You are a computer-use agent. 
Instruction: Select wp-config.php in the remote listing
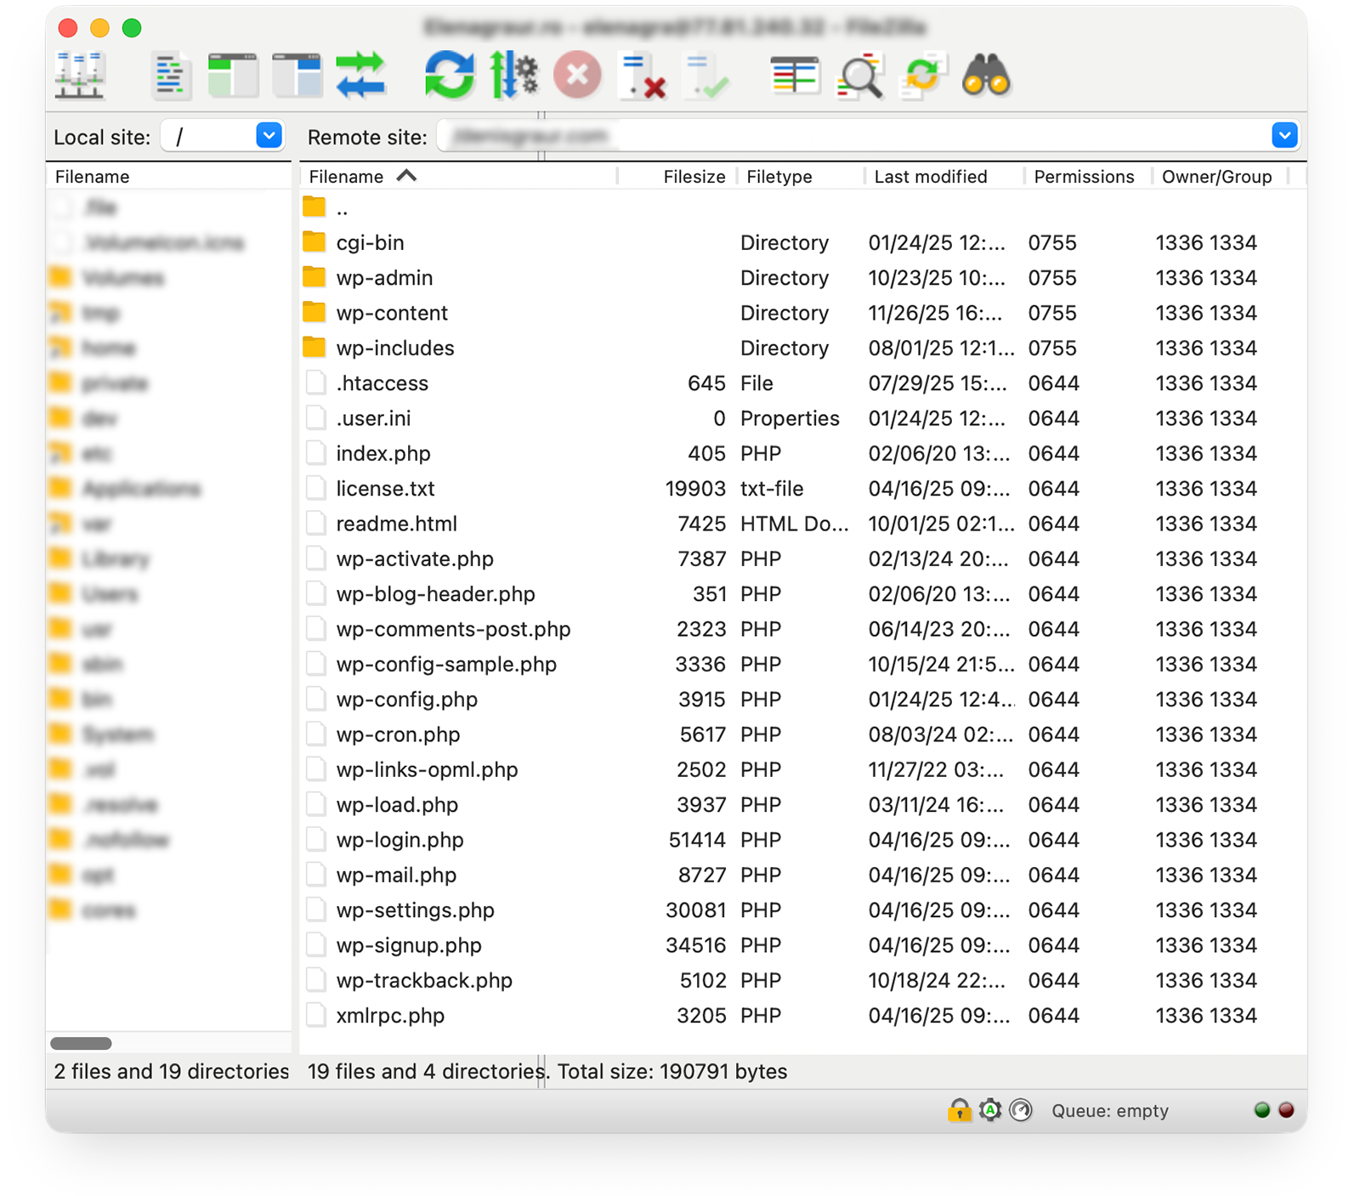pyautogui.click(x=406, y=699)
